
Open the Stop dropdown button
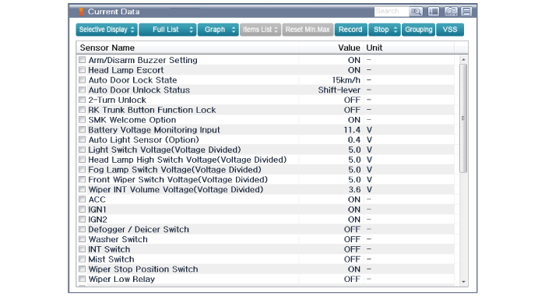click(x=385, y=30)
